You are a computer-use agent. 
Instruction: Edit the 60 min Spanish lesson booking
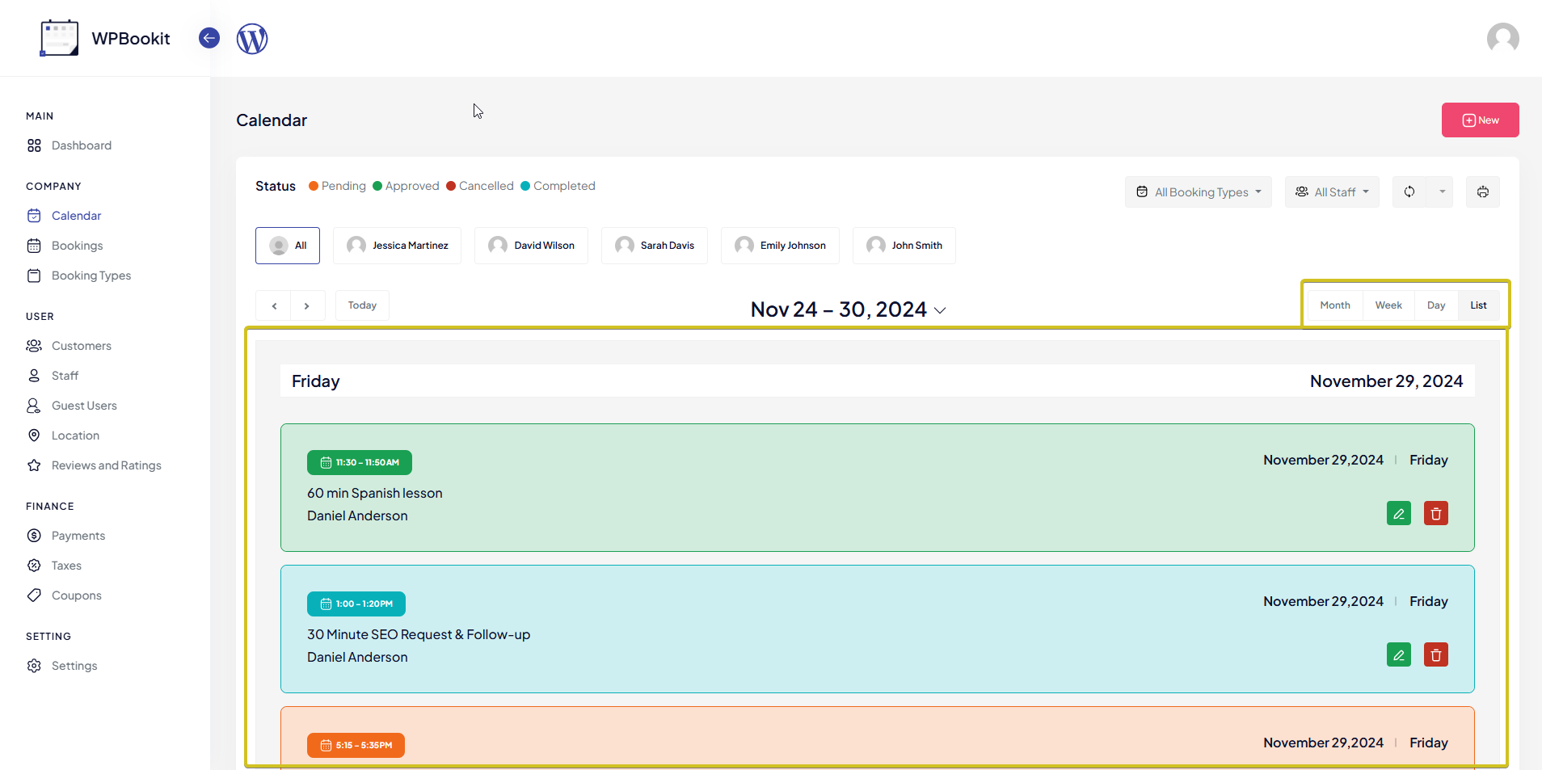1398,514
